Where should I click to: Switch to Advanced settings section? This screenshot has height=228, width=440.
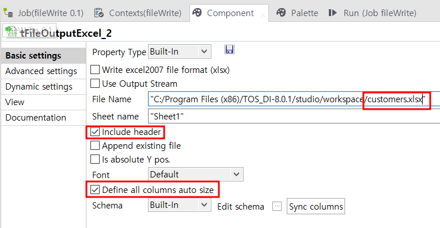pyautogui.click(x=41, y=71)
